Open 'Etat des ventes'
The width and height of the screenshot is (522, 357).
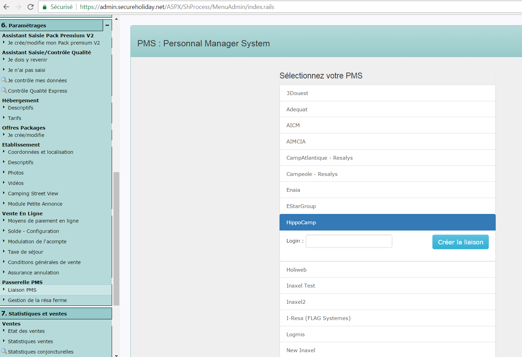tap(26, 331)
